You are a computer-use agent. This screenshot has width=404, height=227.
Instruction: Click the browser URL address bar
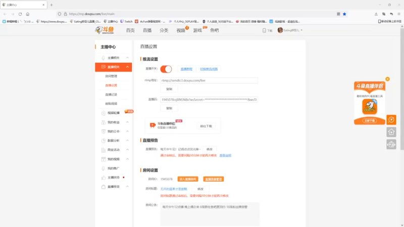201,14
